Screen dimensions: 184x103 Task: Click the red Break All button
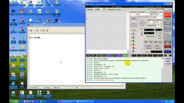pyautogui.click(x=168, y=15)
